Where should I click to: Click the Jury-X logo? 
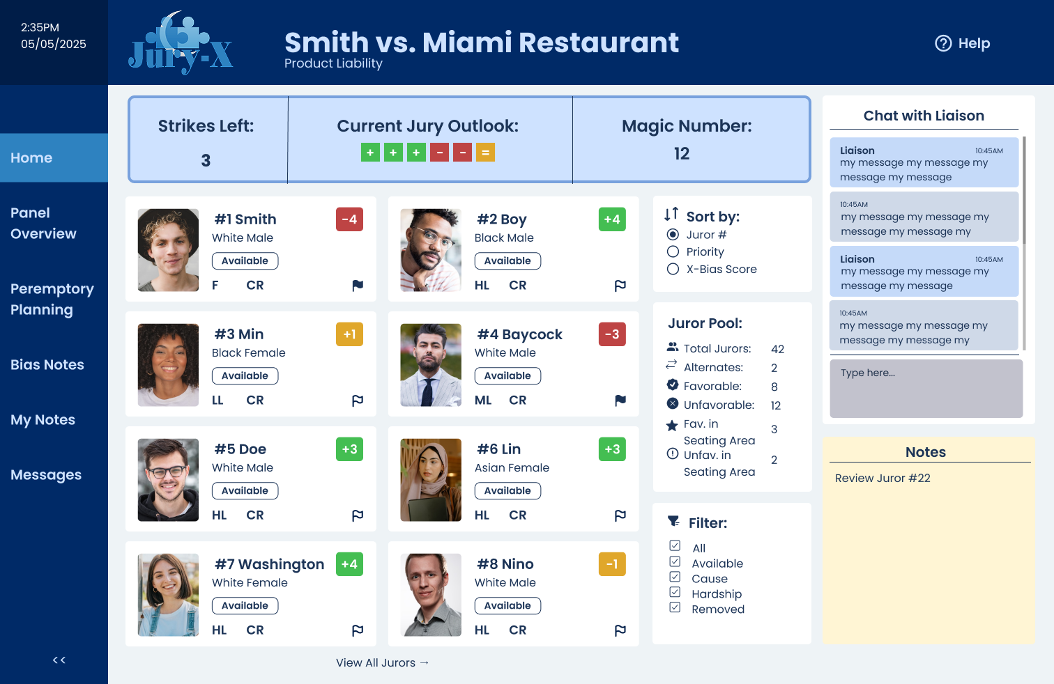(x=181, y=43)
